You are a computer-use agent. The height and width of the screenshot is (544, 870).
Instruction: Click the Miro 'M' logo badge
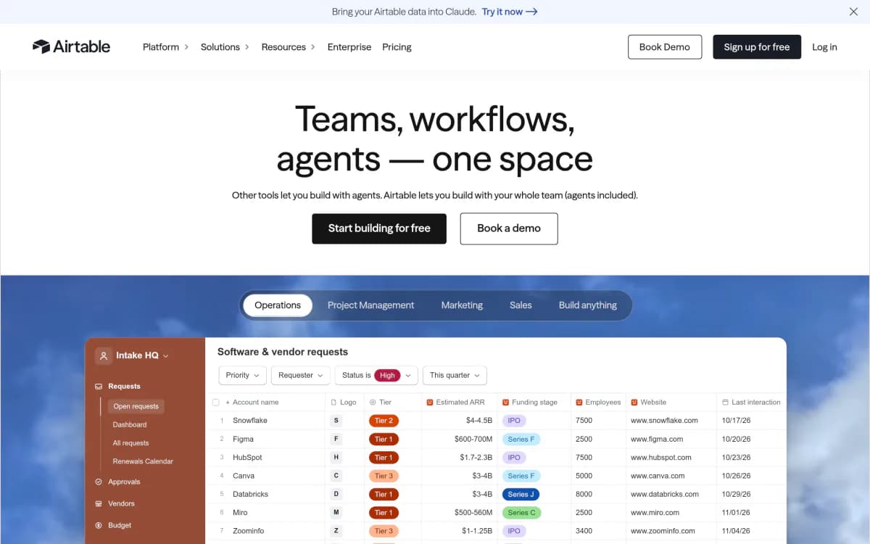(336, 513)
